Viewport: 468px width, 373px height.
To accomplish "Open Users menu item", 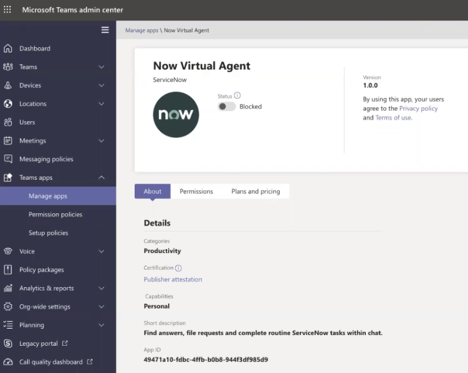I will point(58,122).
